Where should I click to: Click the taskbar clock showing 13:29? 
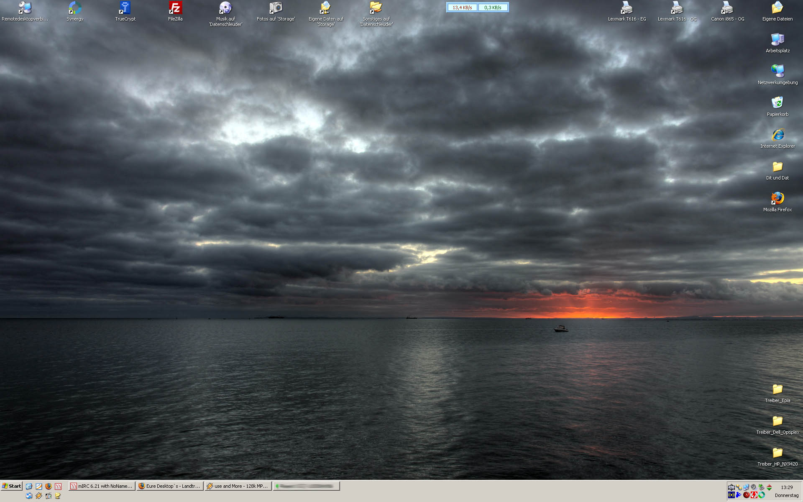click(x=786, y=487)
